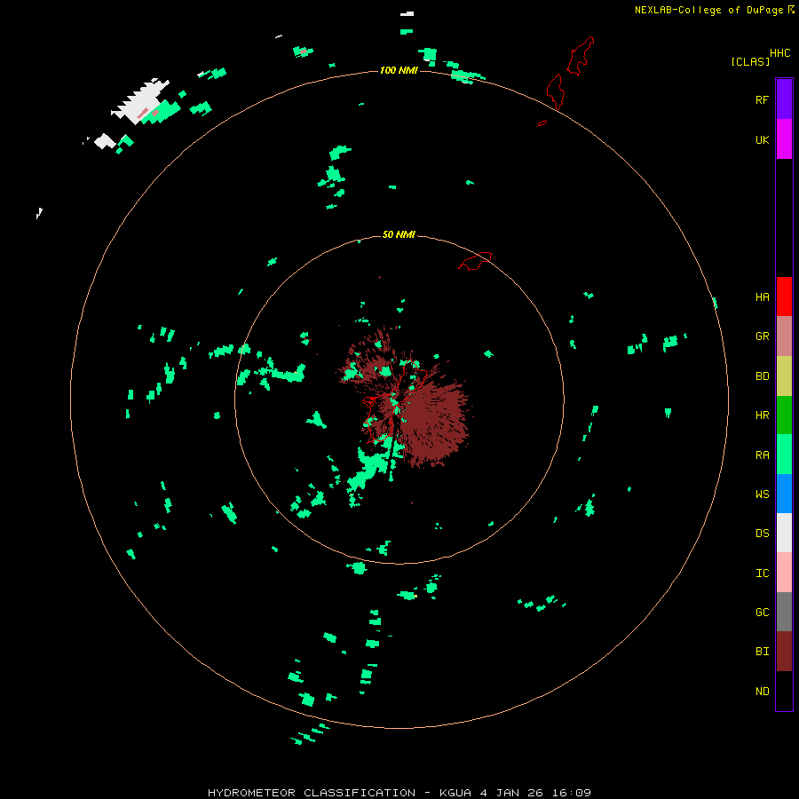The width and height of the screenshot is (799, 799).
Task: Click the Hydrometeor Classification KGUA title text
Action: 399,793
